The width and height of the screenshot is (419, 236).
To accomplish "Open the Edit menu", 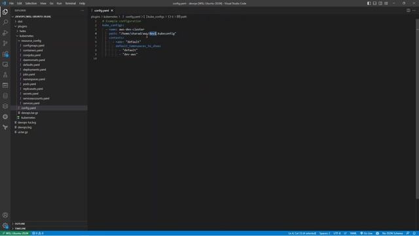I will click(x=20, y=3).
